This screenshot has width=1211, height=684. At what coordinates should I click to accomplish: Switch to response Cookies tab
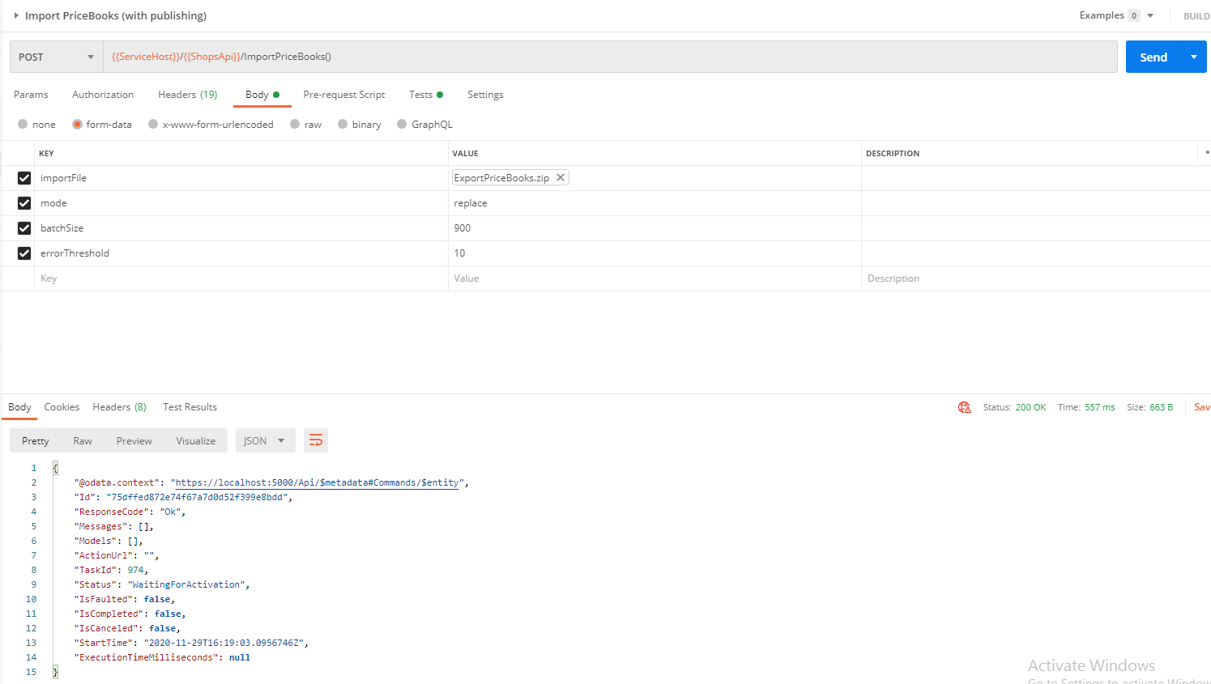tap(62, 407)
